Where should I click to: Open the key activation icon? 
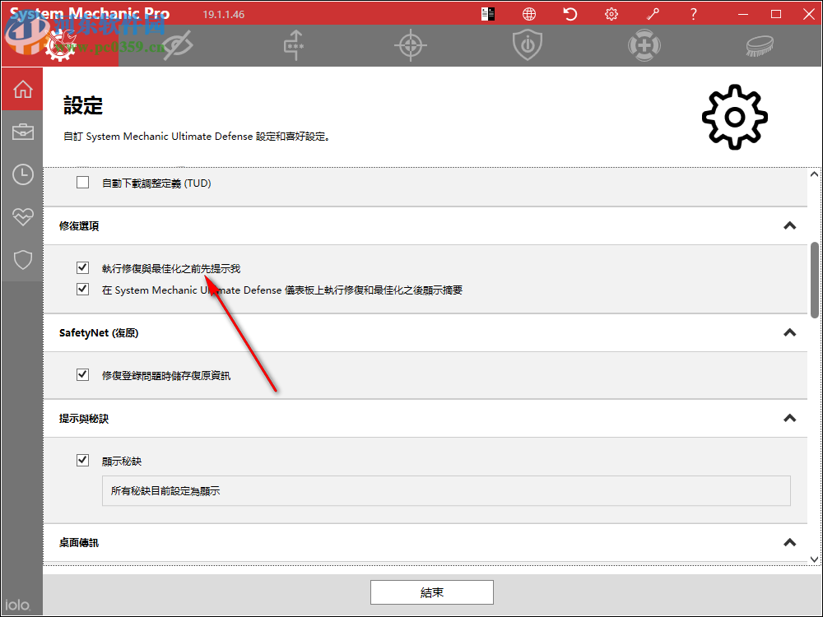tap(653, 14)
